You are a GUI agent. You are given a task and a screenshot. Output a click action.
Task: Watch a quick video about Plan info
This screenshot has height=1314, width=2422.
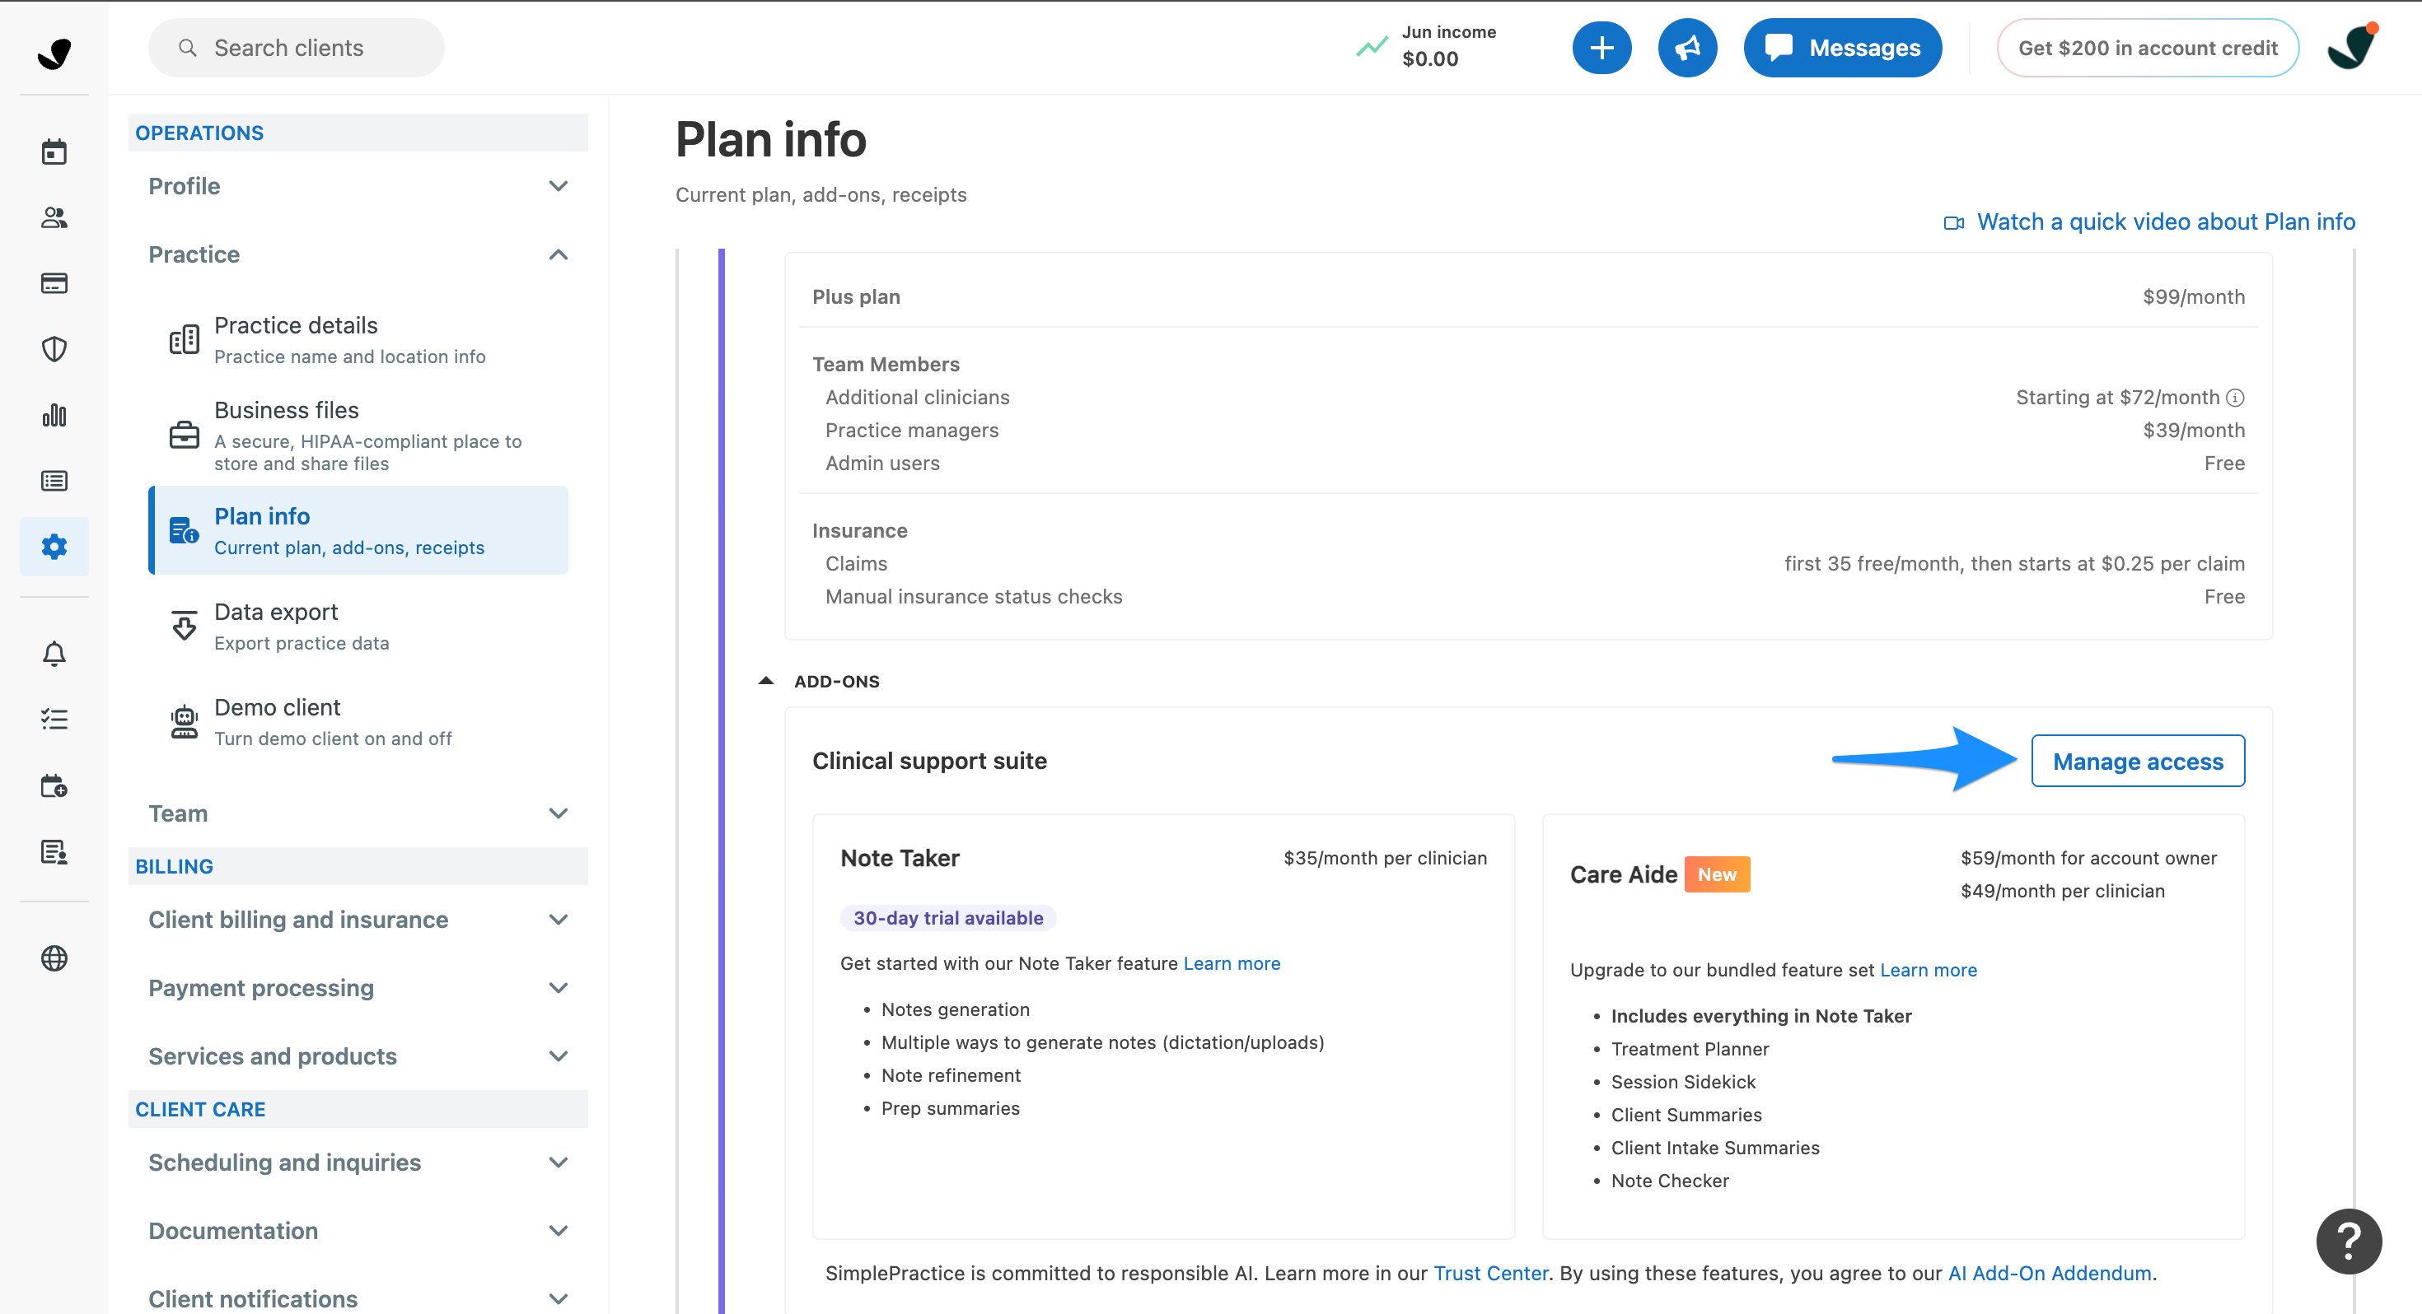[x=2149, y=221]
